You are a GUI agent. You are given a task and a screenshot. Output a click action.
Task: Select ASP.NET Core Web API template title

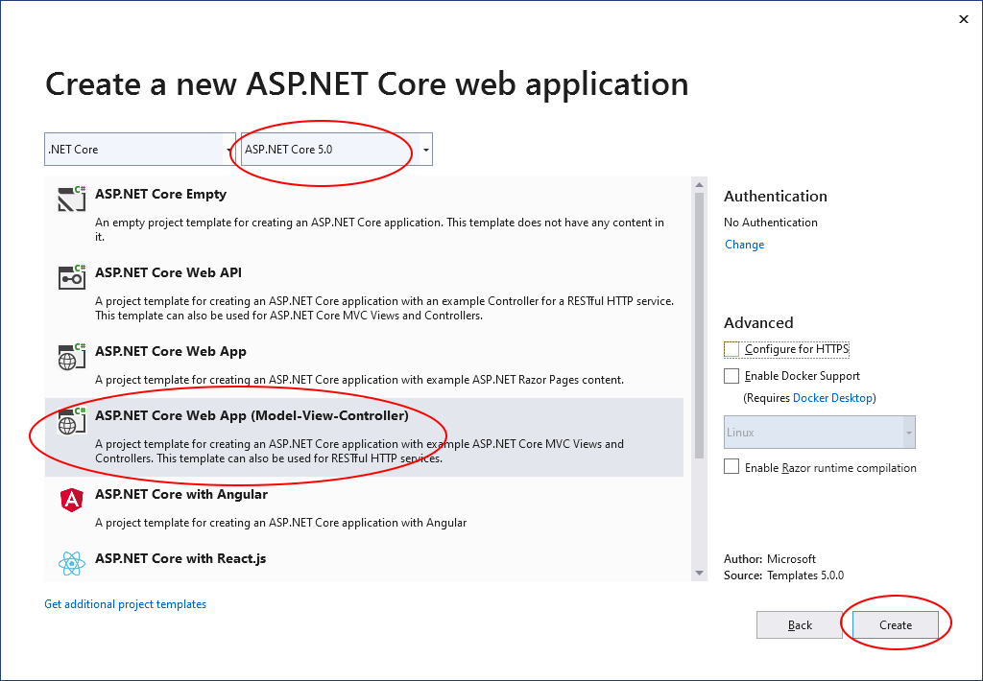pos(168,272)
